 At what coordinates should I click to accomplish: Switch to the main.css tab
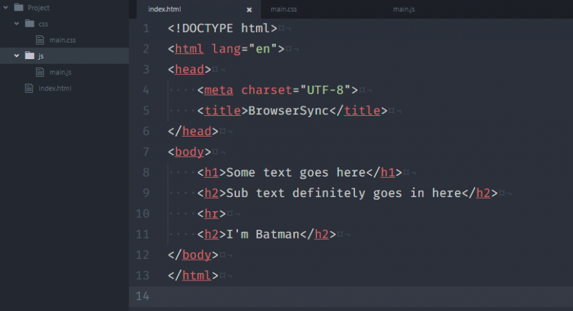tap(284, 9)
